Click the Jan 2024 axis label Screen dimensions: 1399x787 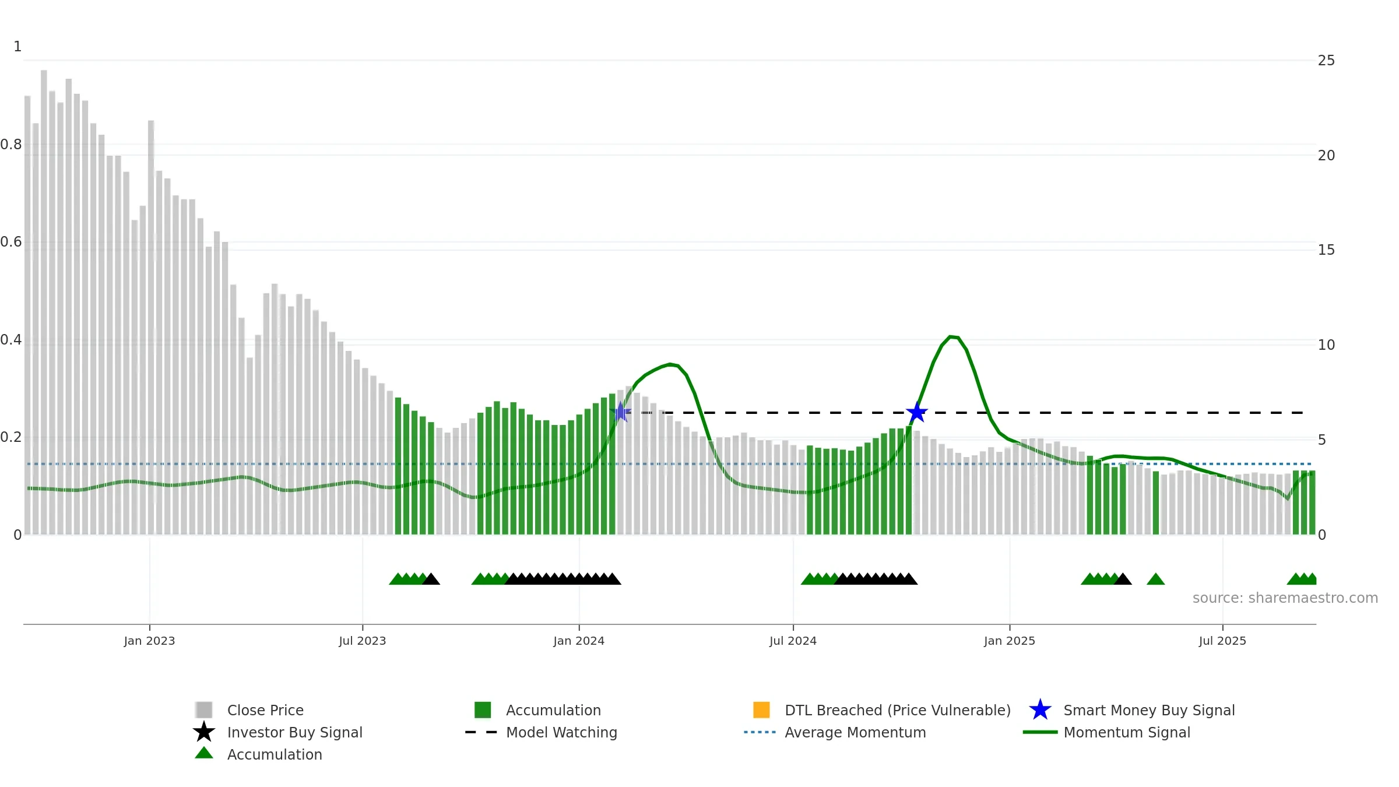579,641
